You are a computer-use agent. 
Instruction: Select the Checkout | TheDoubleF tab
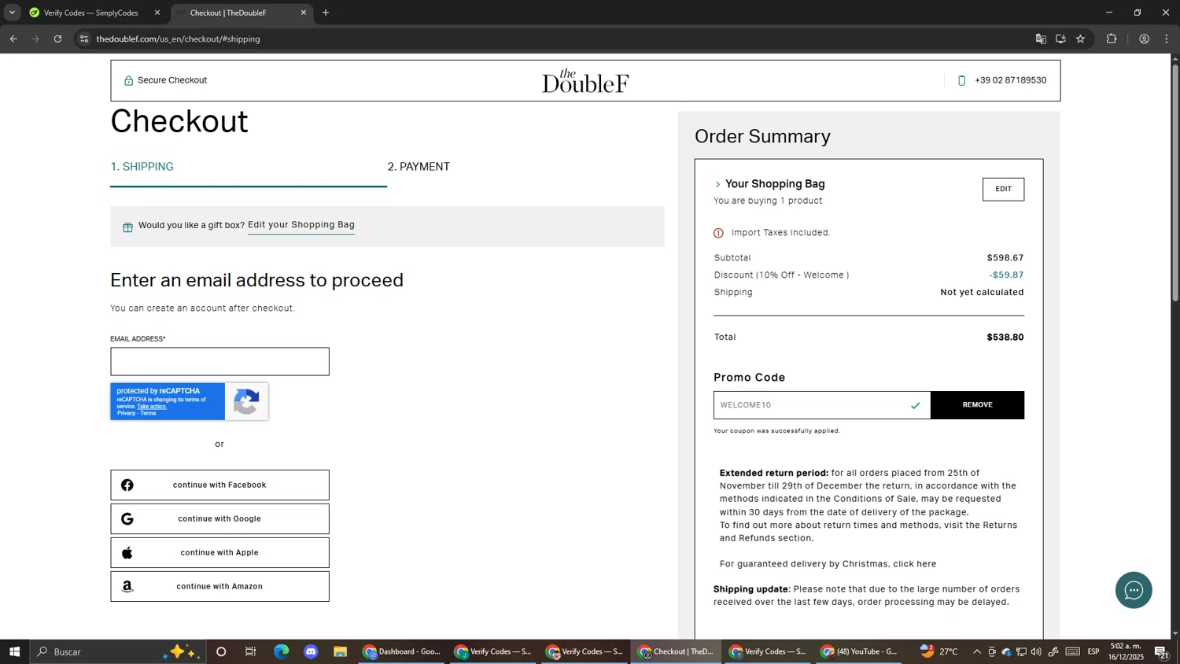pyautogui.click(x=228, y=13)
